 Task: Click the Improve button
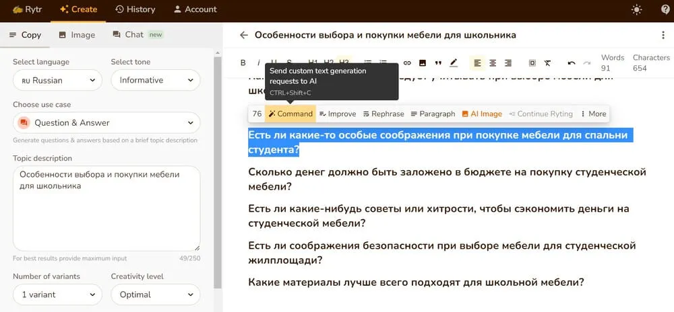pyautogui.click(x=338, y=114)
